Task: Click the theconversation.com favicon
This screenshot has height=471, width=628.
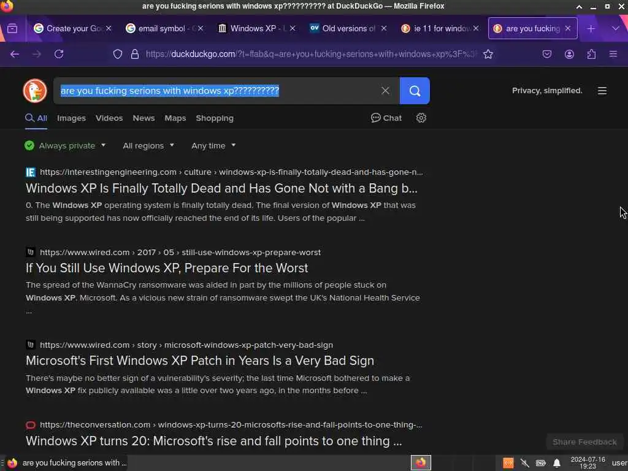Action: (x=31, y=425)
